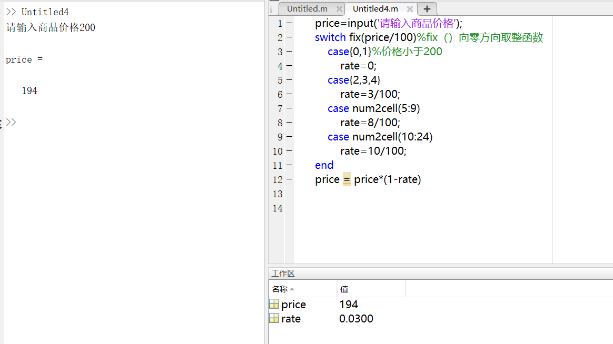Click the end keyword on line 11
The image size is (613, 344).
click(x=324, y=165)
